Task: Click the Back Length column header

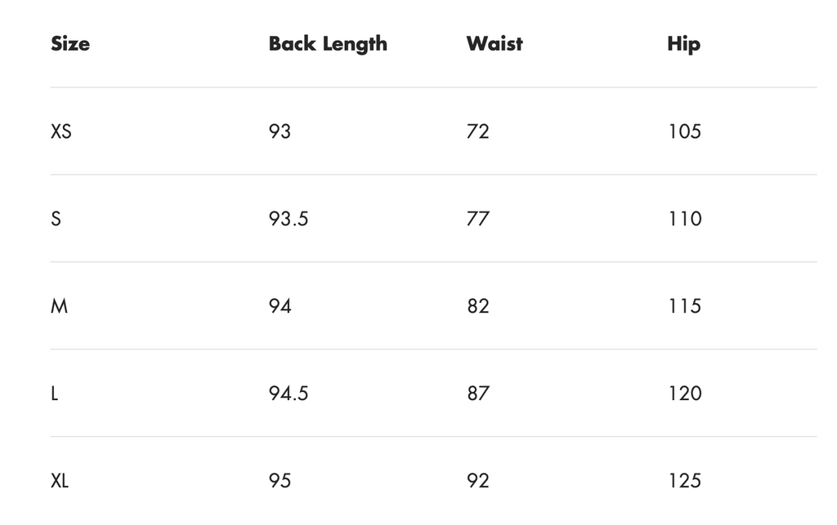Action: tap(328, 44)
